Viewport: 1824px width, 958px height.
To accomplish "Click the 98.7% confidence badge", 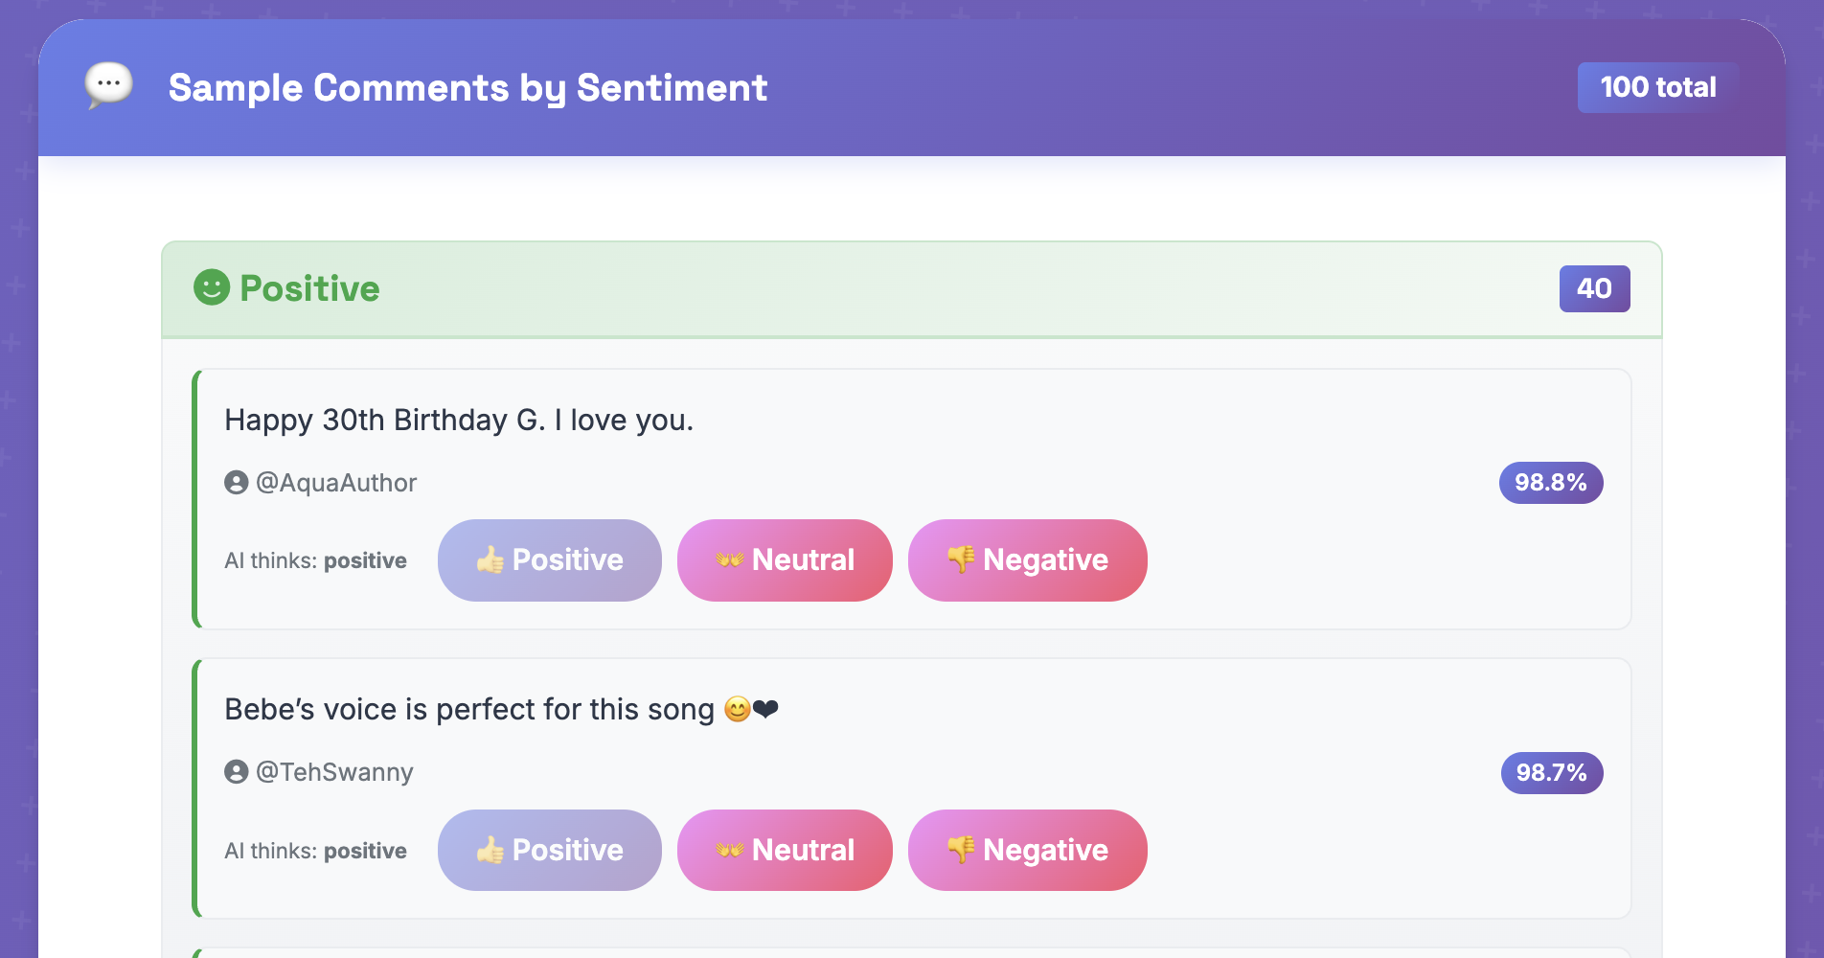I will (x=1551, y=773).
